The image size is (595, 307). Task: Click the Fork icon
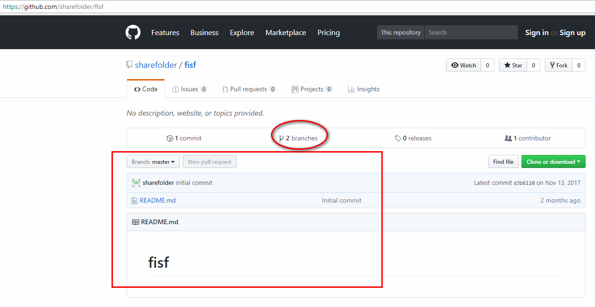click(x=553, y=65)
